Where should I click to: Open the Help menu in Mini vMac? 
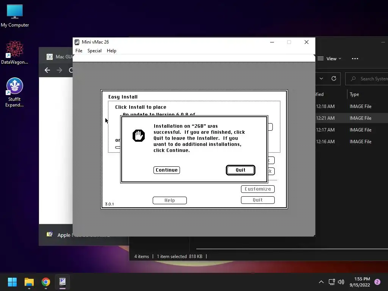click(111, 51)
